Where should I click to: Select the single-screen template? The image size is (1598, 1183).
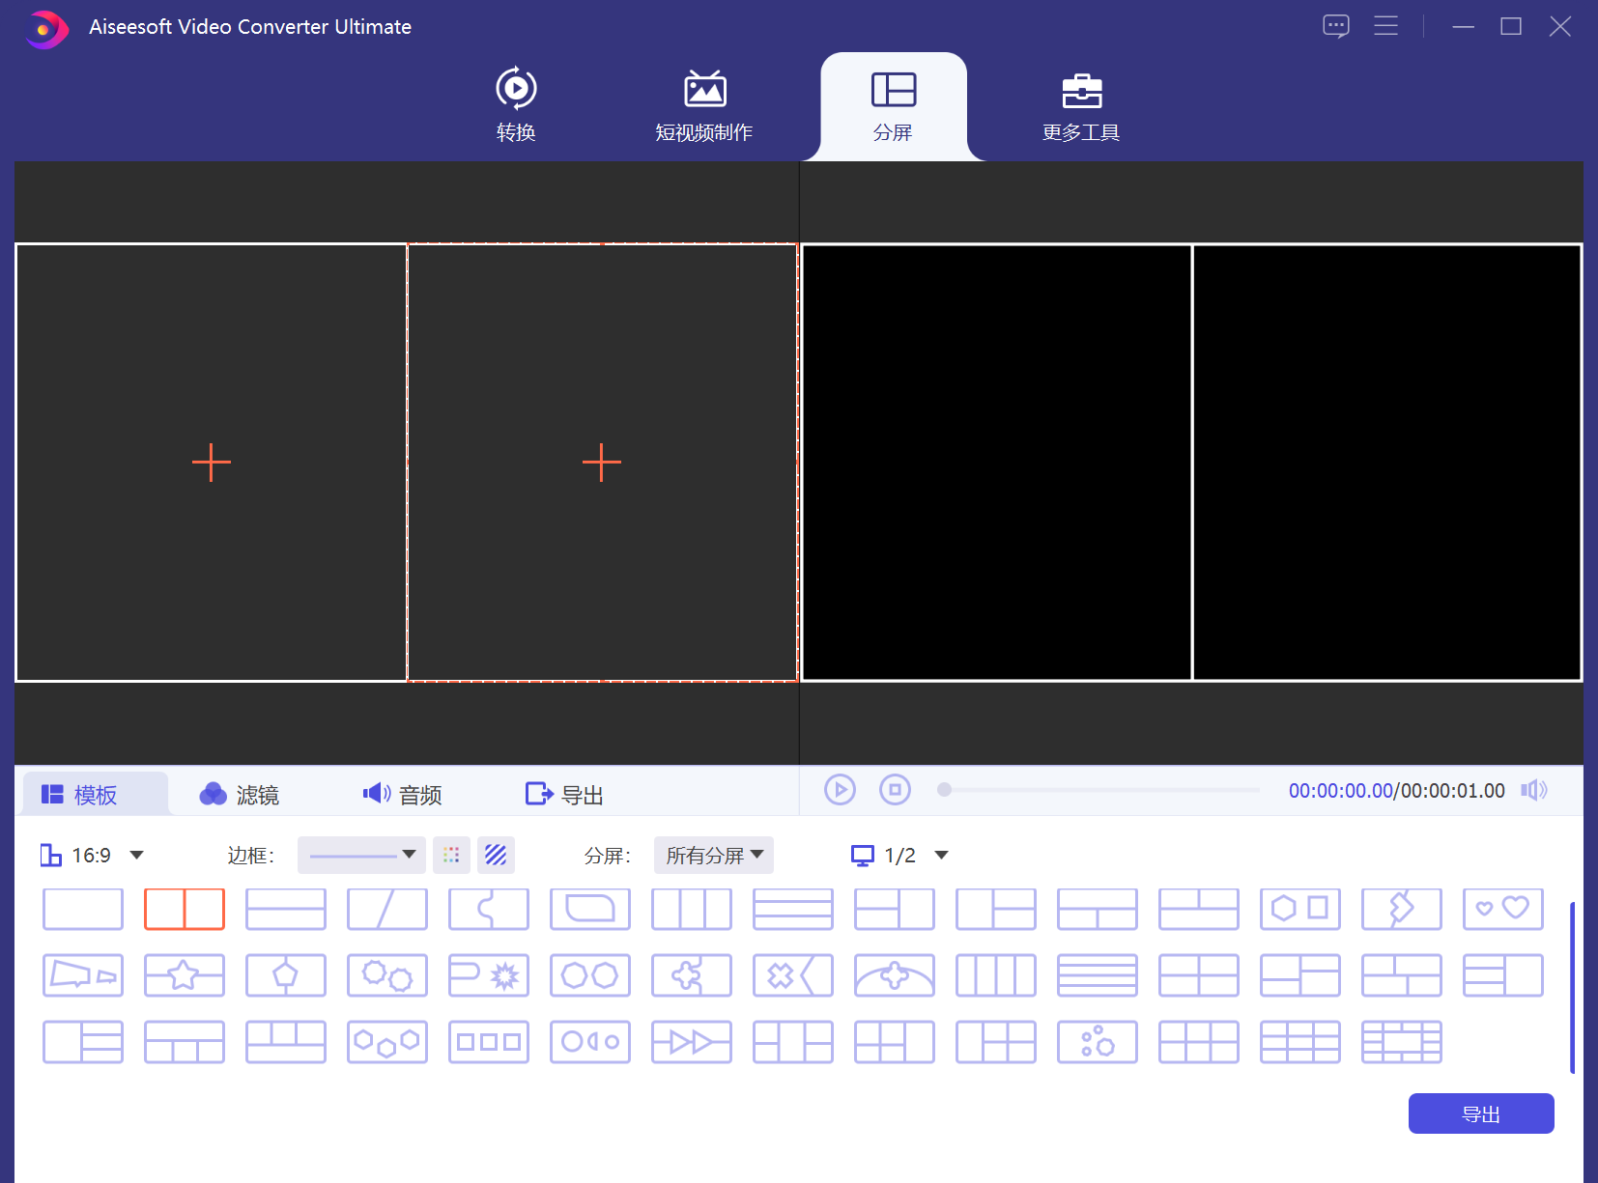tap(83, 909)
